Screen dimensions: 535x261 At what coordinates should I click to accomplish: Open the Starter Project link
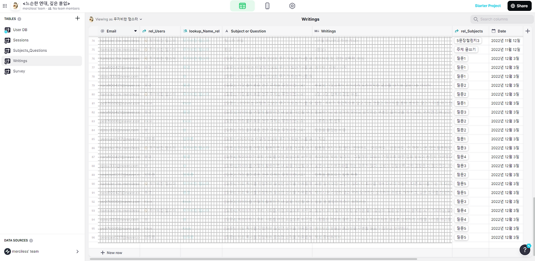click(x=488, y=6)
